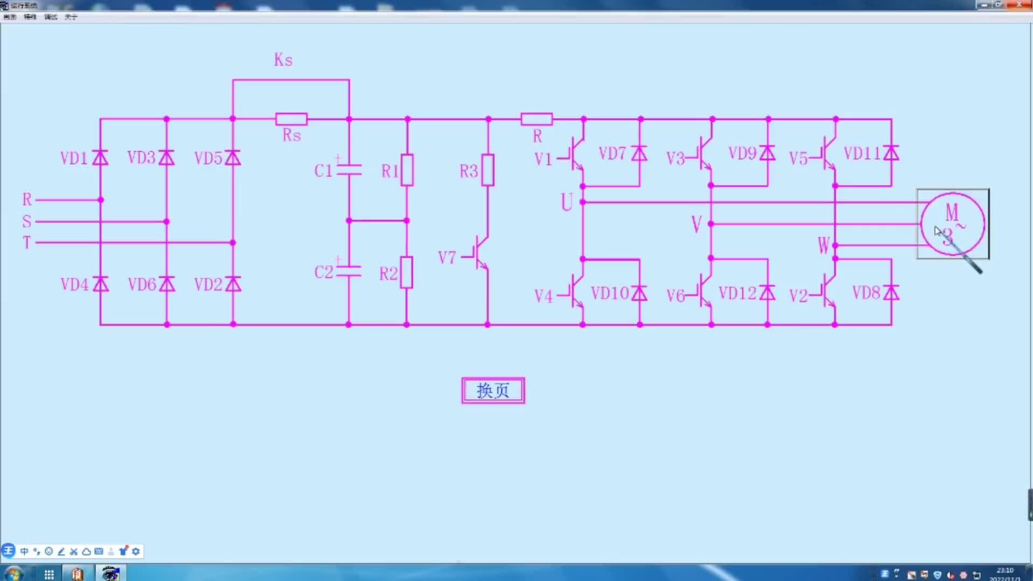
Task: Click capacitor C1 label
Action: pyautogui.click(x=323, y=171)
